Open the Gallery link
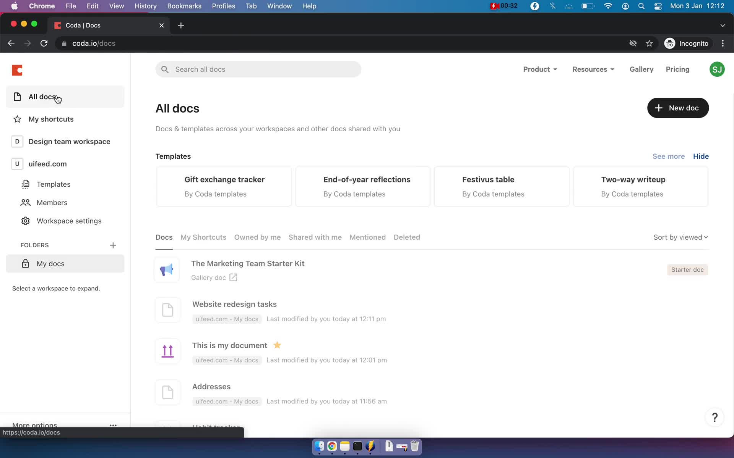The height and width of the screenshot is (458, 734). (x=641, y=69)
